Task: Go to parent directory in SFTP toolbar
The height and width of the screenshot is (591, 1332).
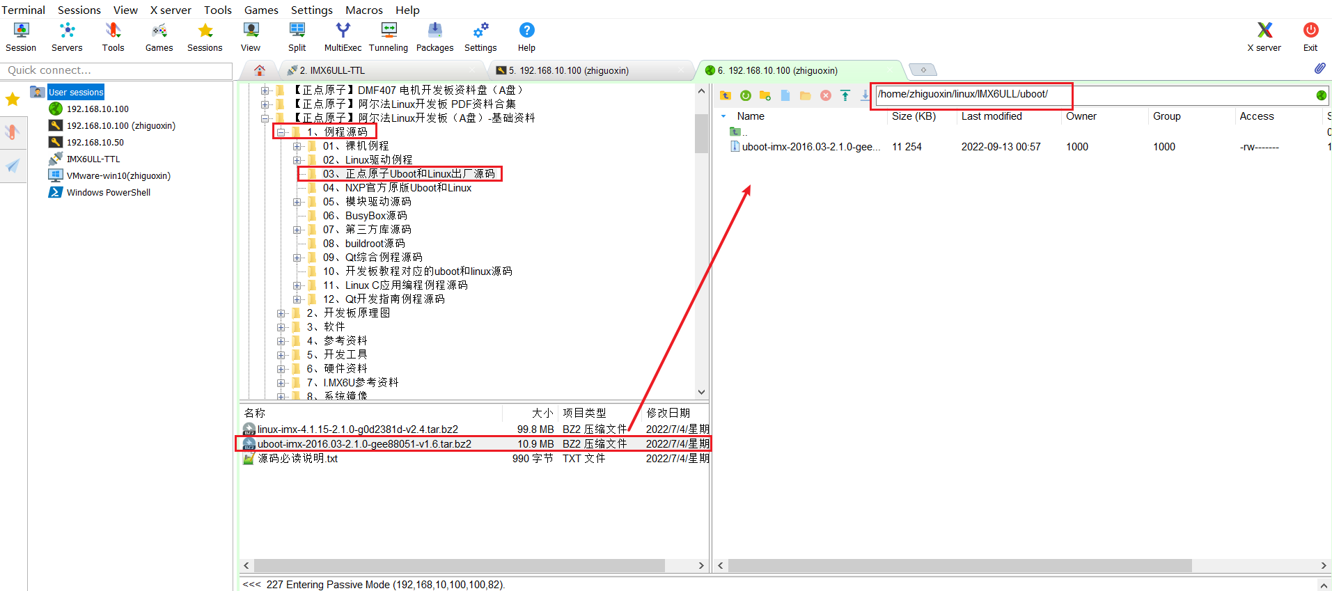Action: [x=726, y=95]
